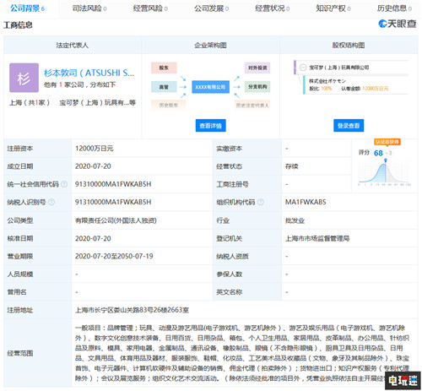Click the 认证后获得 orange badge

point(387,142)
